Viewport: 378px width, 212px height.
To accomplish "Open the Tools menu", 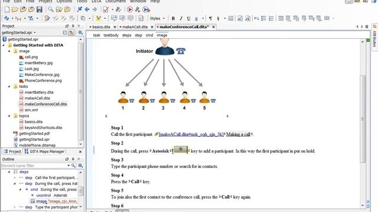I will 82,1.
